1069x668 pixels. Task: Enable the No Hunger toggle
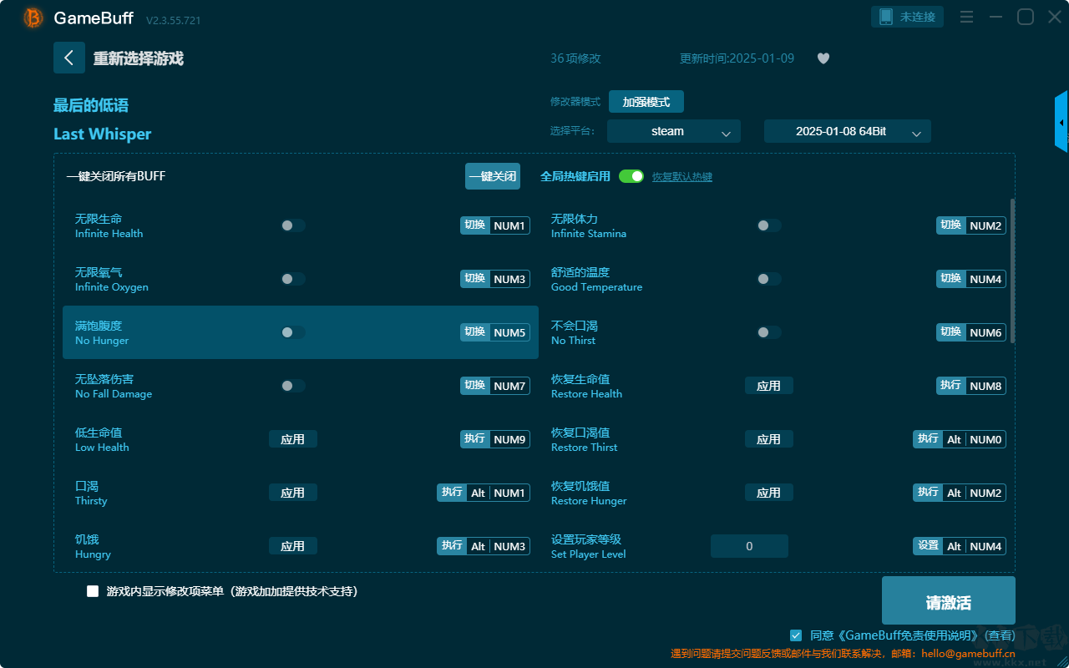(293, 332)
